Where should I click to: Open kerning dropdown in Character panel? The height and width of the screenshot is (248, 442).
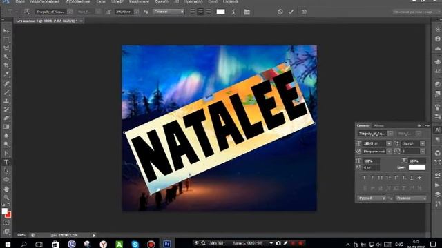click(389, 152)
